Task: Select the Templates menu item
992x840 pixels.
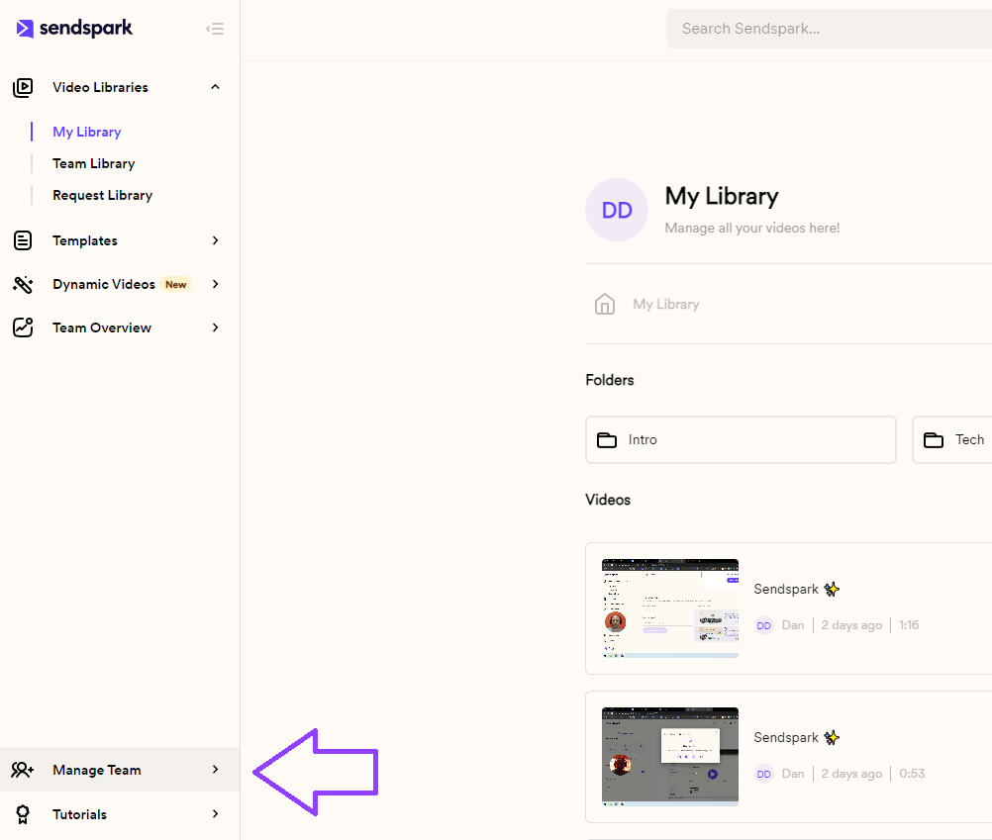Action: [x=120, y=240]
